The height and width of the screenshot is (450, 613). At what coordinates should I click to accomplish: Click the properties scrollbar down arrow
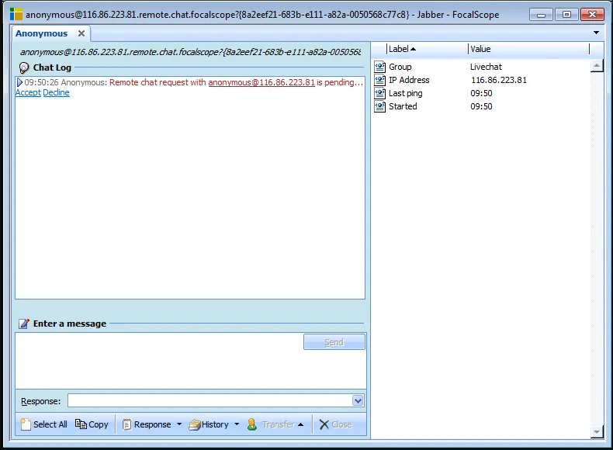click(x=597, y=432)
